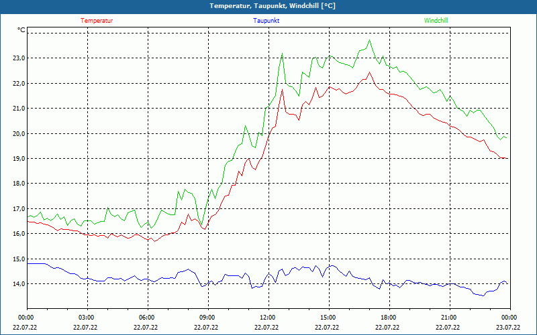Select the green Windchill legend label
The width and height of the screenshot is (537, 335).
click(436, 21)
